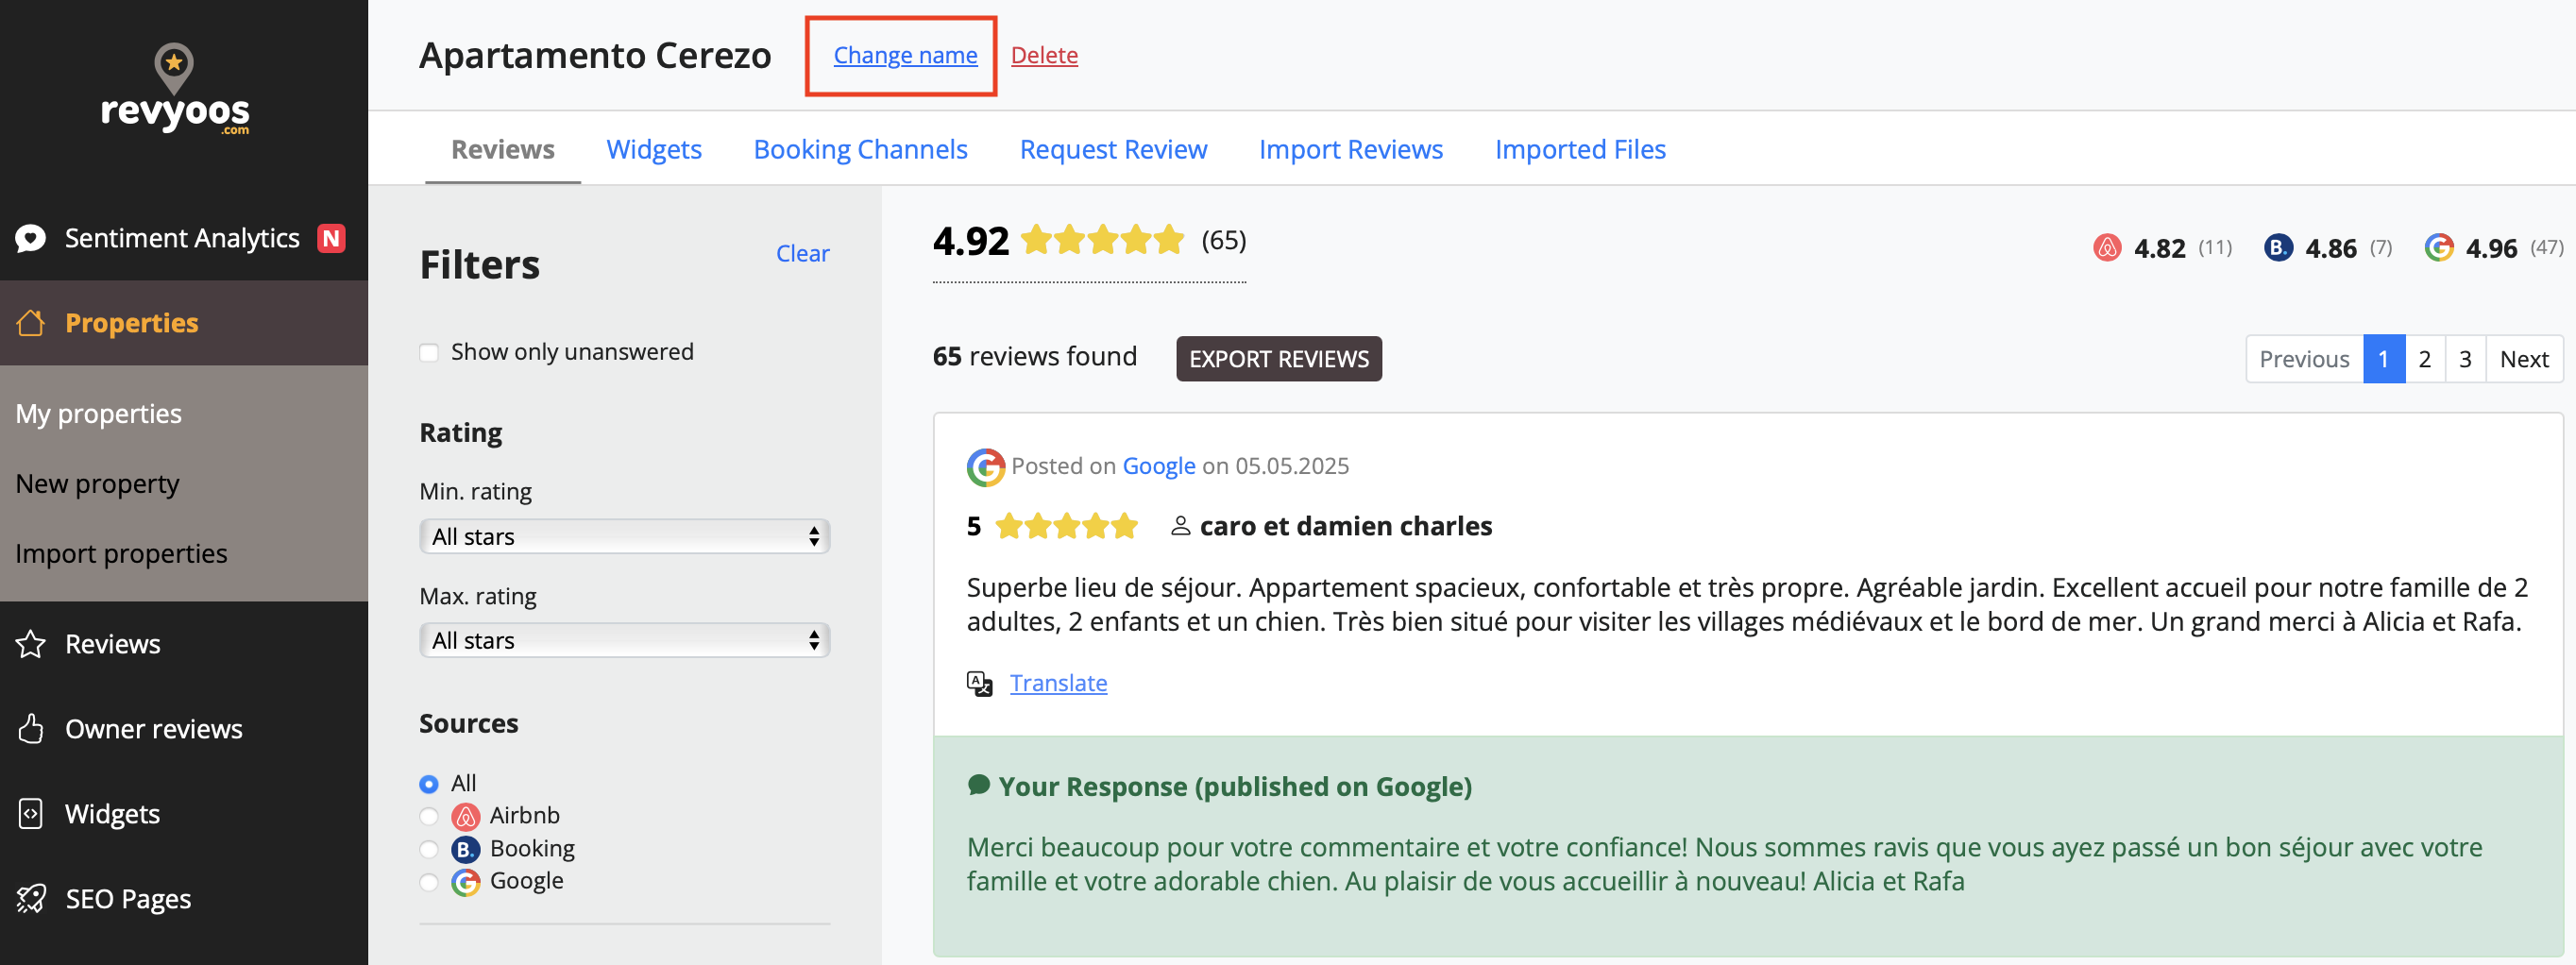Click the Change name link
Viewport: 2576px width, 965px height.
(905, 55)
